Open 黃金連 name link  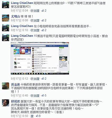point(15,84)
